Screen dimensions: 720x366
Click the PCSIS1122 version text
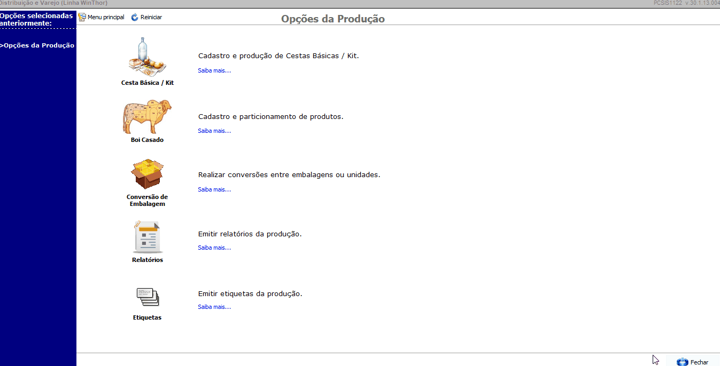click(x=686, y=3)
